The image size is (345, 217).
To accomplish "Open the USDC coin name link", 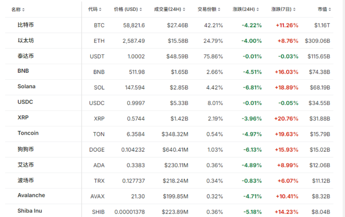I will coord(25,102).
